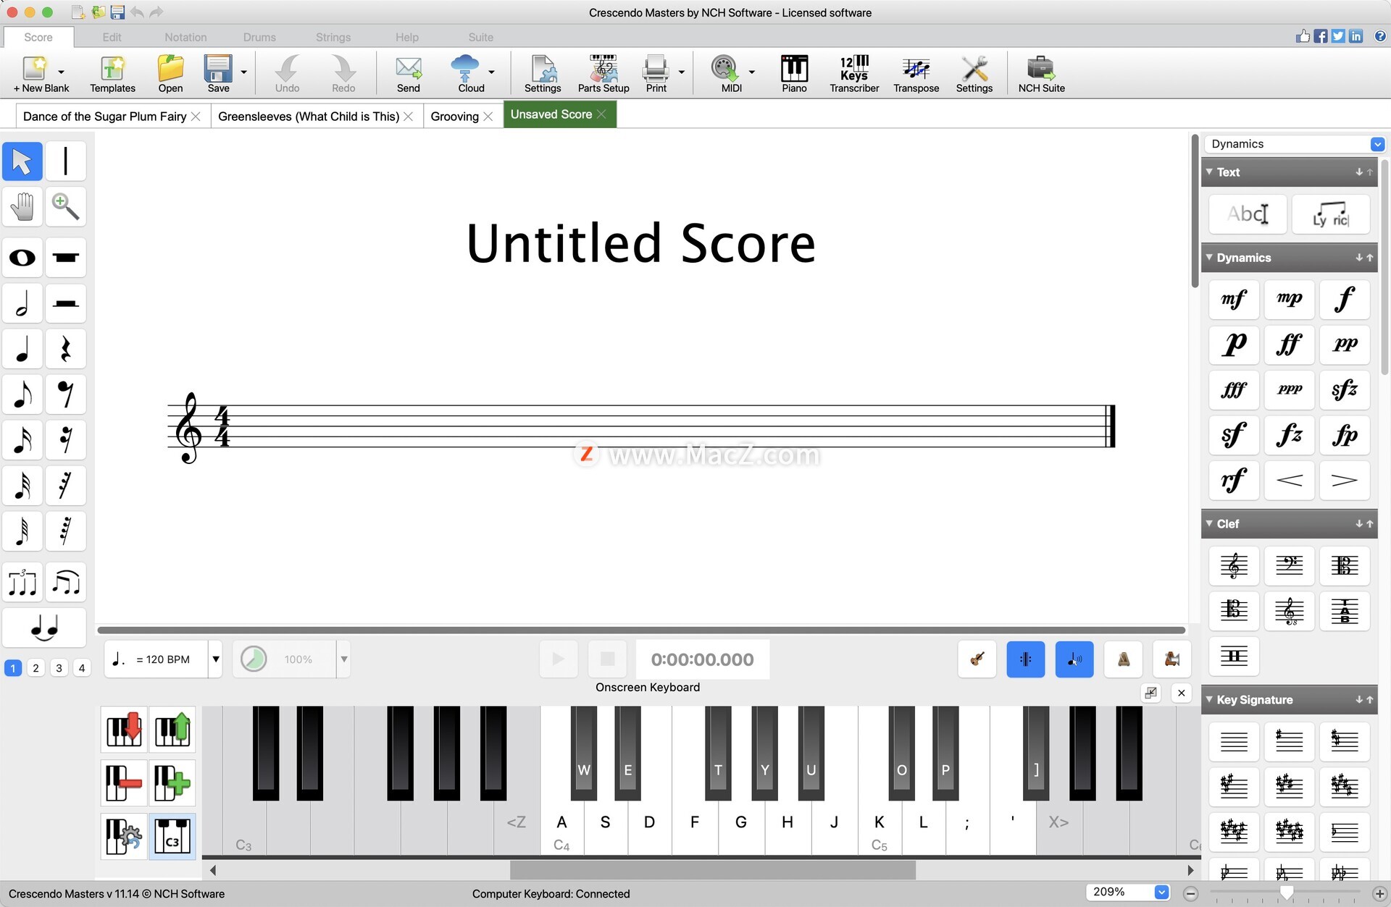The width and height of the screenshot is (1391, 907).
Task: Open the Transpose tool
Action: [x=916, y=74]
